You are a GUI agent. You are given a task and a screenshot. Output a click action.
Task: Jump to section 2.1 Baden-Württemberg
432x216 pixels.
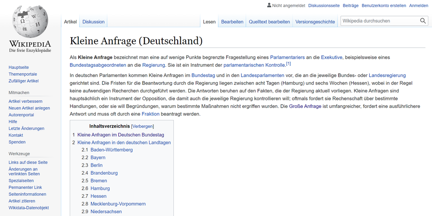[x=112, y=150]
